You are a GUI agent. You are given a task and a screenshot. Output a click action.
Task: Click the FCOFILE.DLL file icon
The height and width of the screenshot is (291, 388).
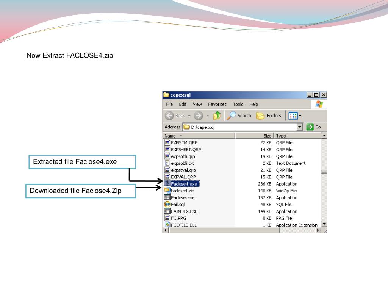[167, 225]
